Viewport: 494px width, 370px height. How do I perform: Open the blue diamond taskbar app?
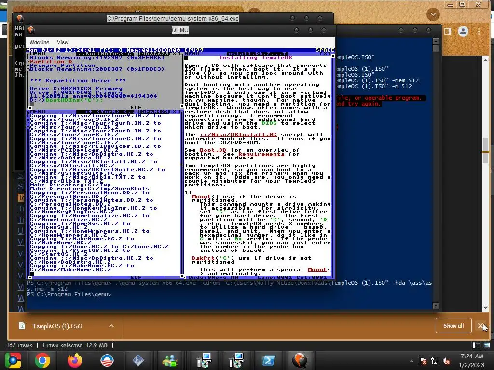pos(138,360)
